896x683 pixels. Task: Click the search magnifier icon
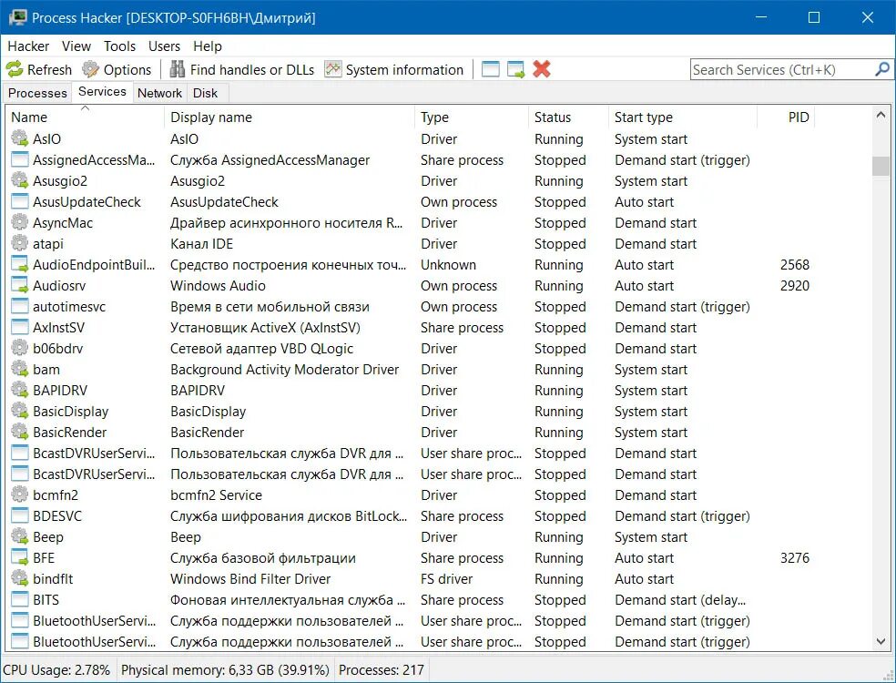pos(882,70)
